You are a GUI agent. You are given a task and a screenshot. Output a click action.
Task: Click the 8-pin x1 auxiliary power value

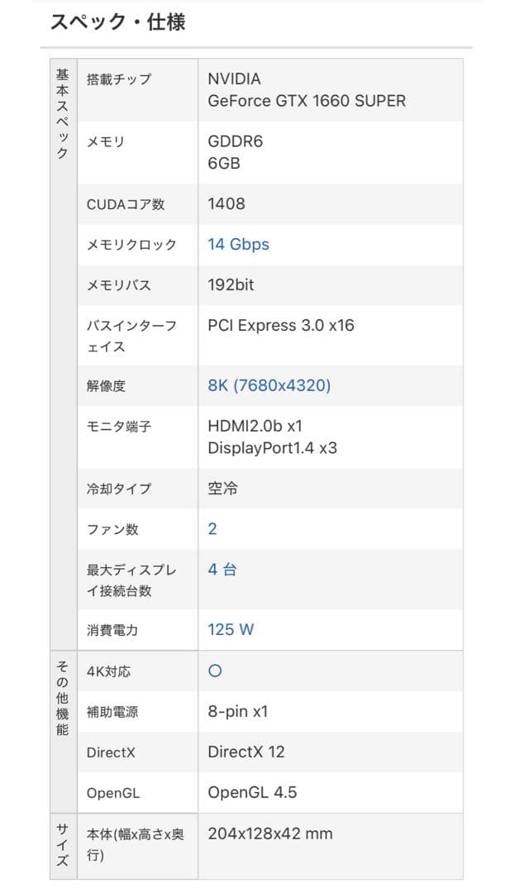click(237, 712)
